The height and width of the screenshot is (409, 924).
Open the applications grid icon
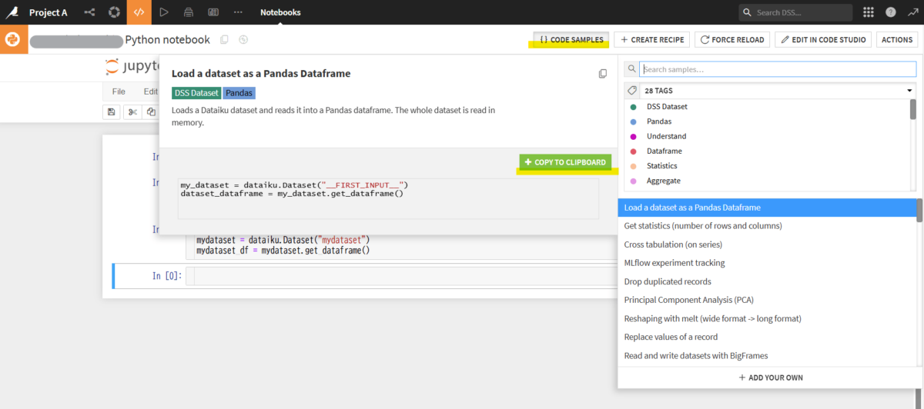(869, 12)
